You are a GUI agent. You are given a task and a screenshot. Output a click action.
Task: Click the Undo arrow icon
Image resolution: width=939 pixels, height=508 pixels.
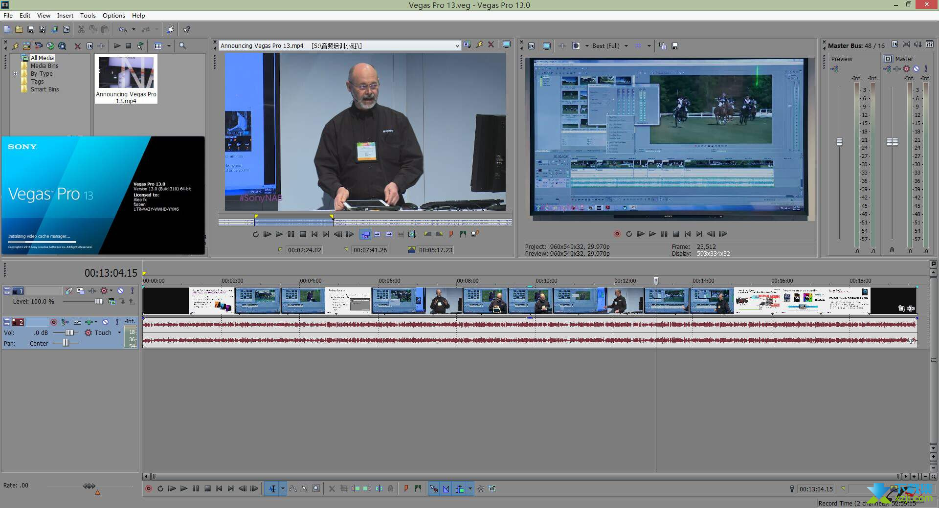(x=123, y=29)
